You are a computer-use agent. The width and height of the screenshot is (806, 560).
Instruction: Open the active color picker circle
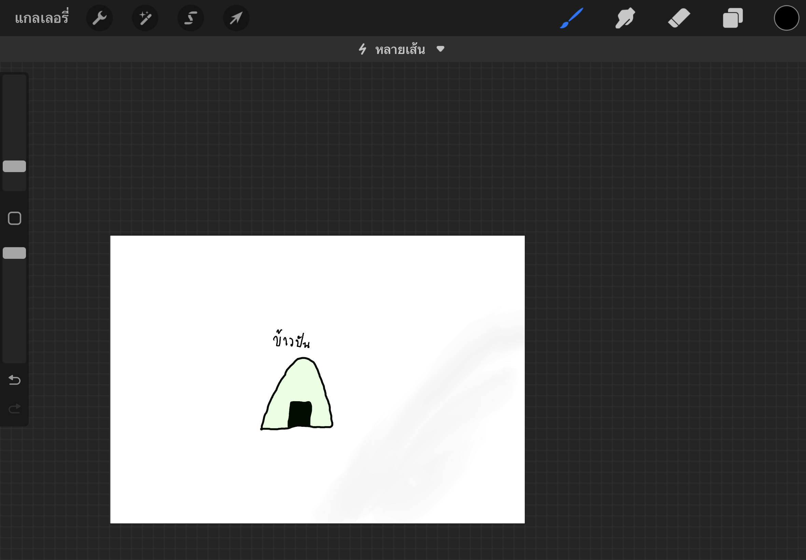click(x=786, y=18)
